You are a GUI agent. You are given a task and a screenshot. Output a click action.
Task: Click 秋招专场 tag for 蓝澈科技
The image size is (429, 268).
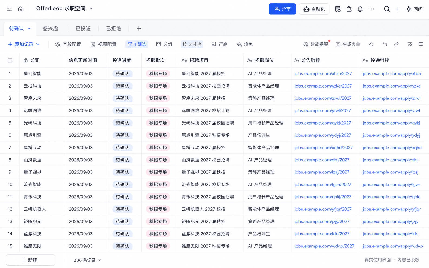point(158,234)
